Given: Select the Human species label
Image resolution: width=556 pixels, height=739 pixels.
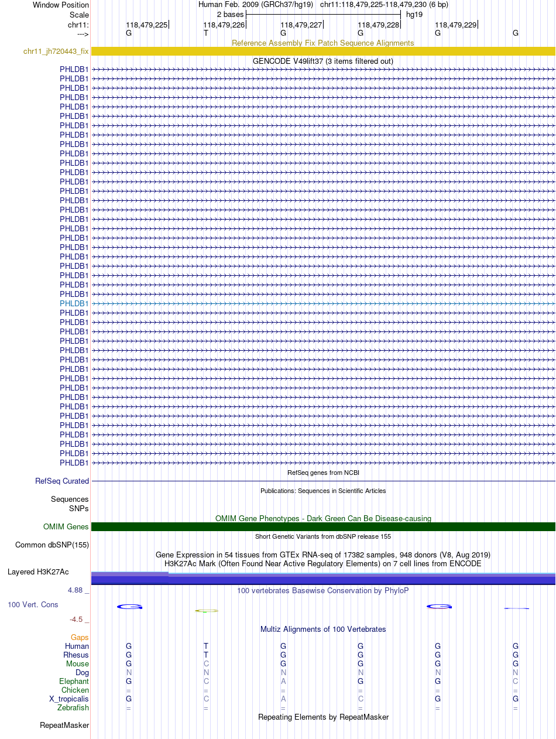Looking at the screenshot, I should tap(77, 646).
